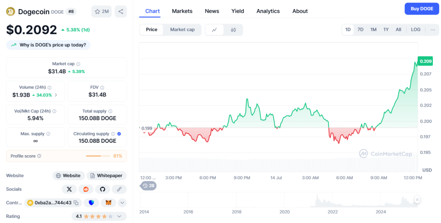The image size is (441, 223).
Task: Open the X (Twitter) social link
Action: click(x=69, y=189)
